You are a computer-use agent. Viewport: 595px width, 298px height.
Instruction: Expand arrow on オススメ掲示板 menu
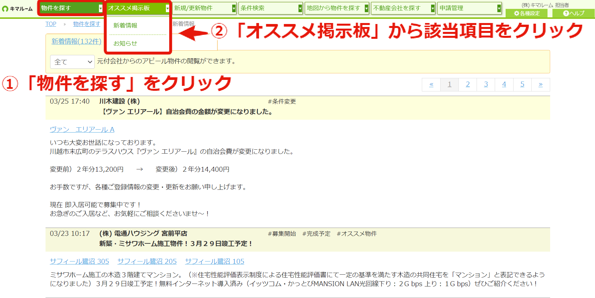point(167,8)
